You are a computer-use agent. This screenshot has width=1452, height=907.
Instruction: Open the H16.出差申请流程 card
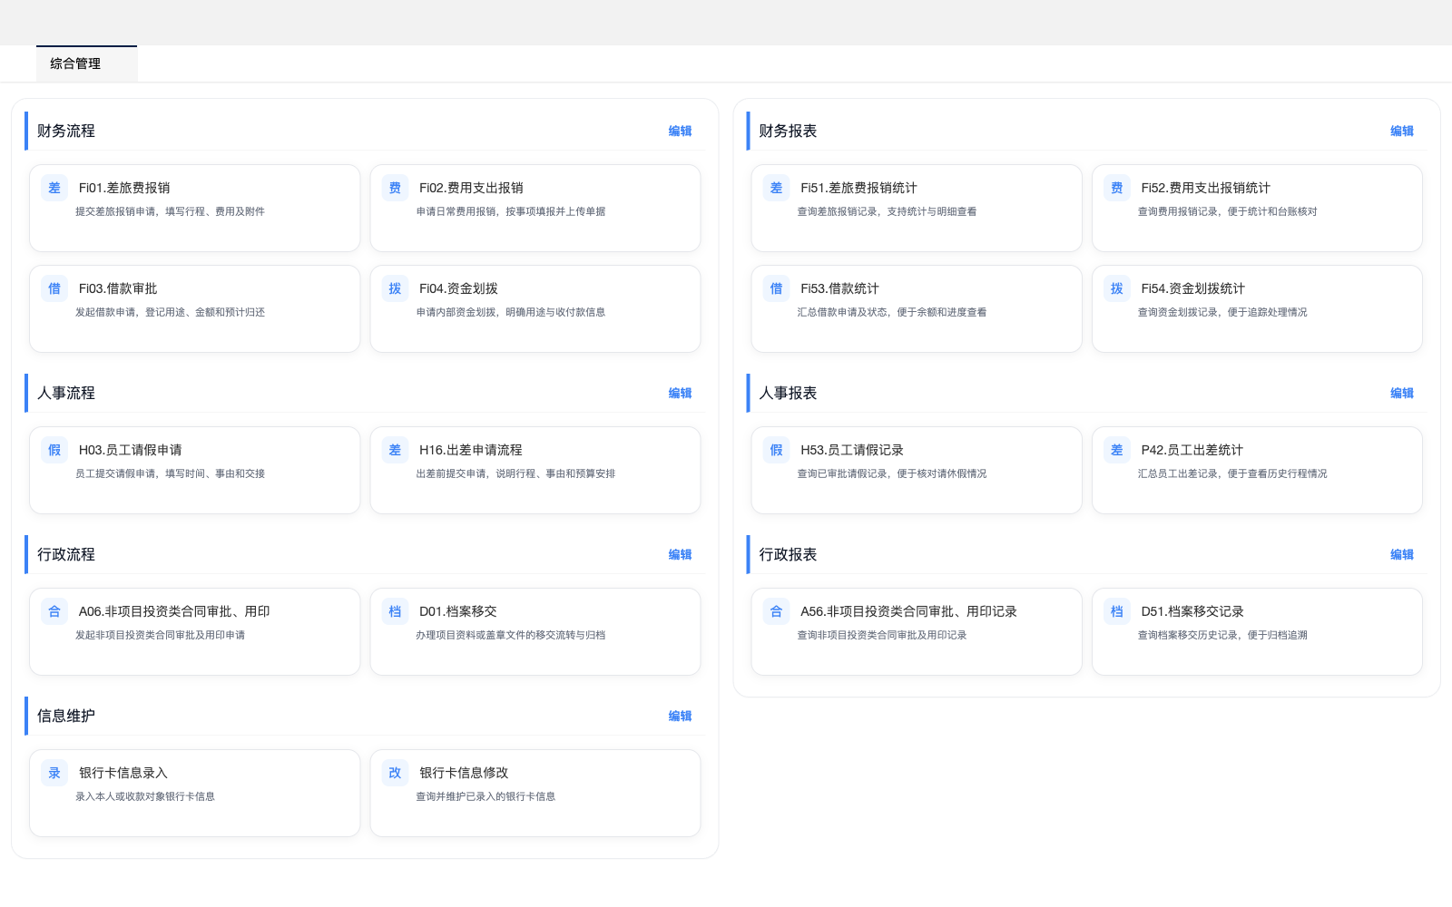(535, 469)
